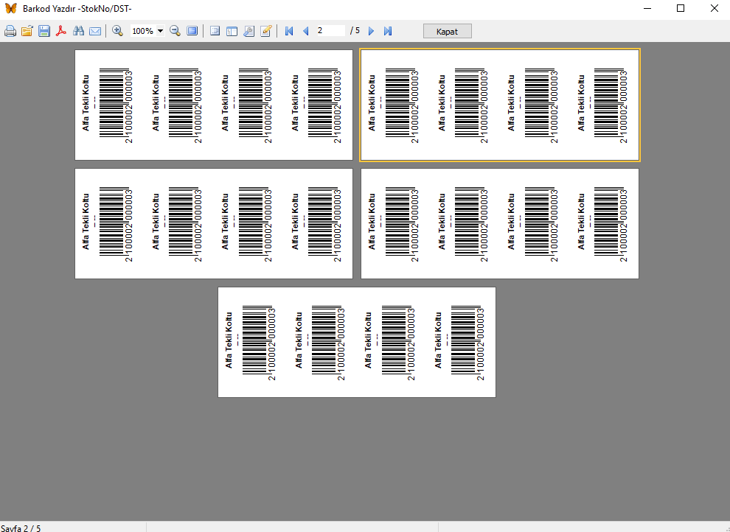Select the highlighted top-right label page
Image resolution: width=730 pixels, height=532 pixels.
[500, 105]
